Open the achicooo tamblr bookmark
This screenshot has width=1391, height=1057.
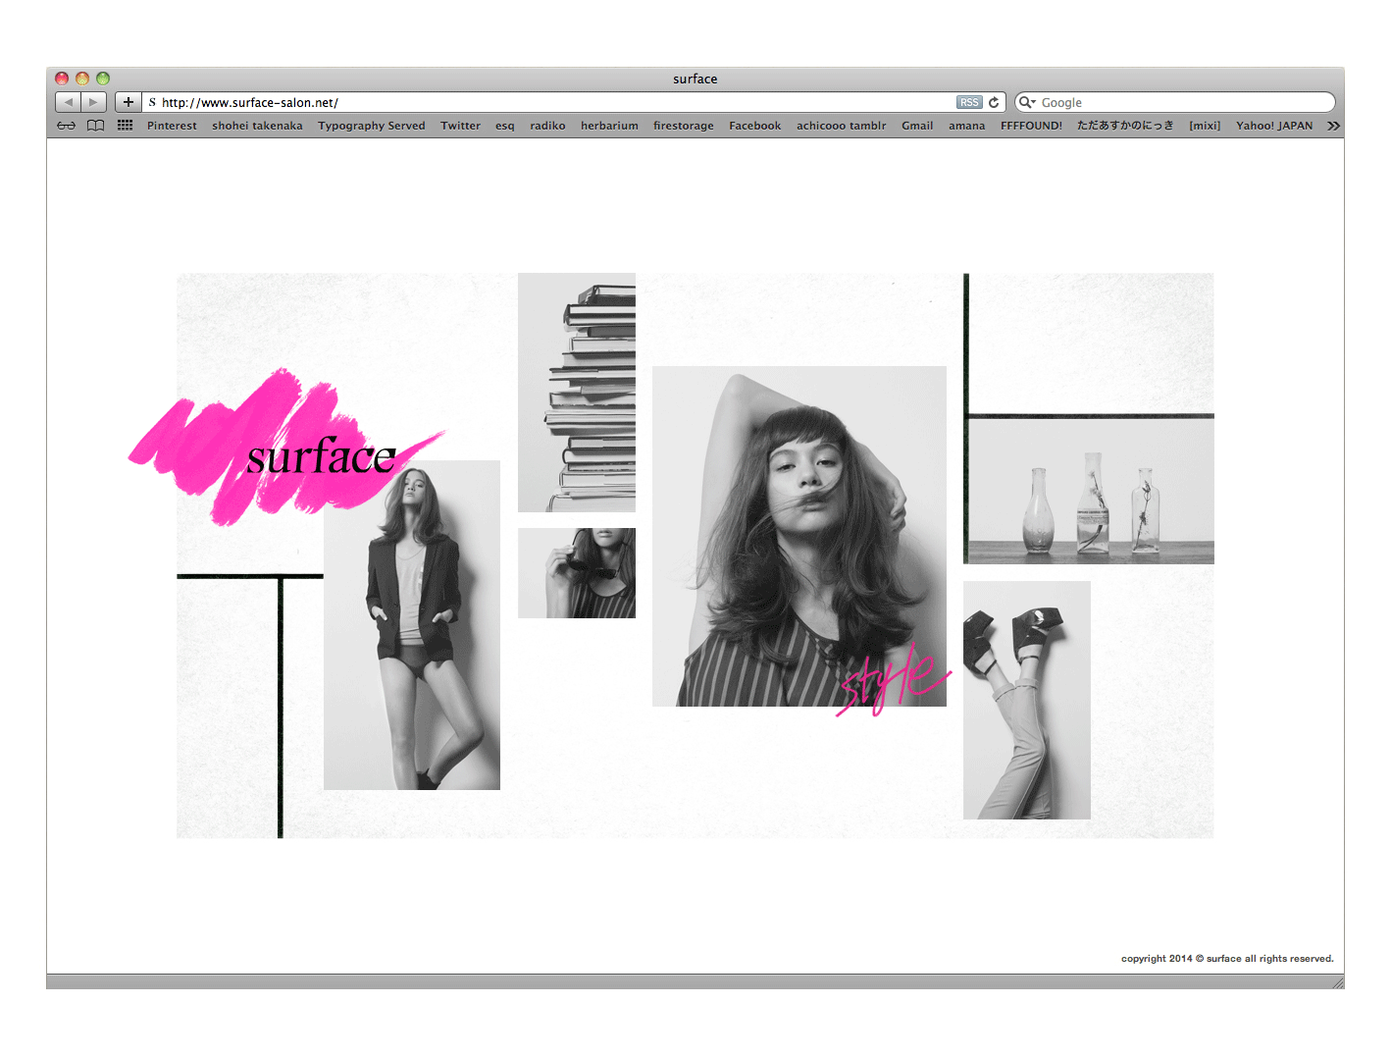[841, 126]
